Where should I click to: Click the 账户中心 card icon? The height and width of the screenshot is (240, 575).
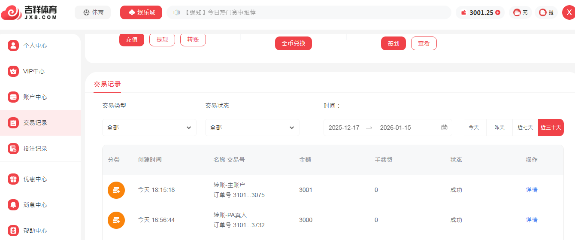point(13,97)
